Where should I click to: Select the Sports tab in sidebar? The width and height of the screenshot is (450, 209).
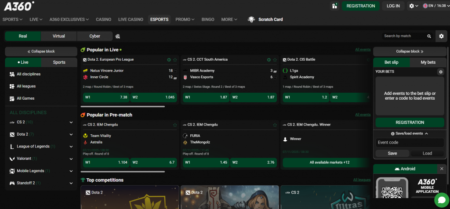click(x=59, y=62)
